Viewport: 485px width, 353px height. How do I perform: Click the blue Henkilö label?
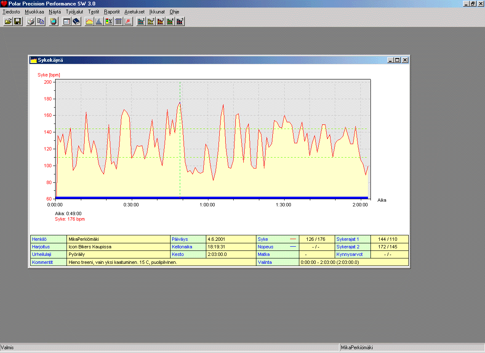click(40, 239)
